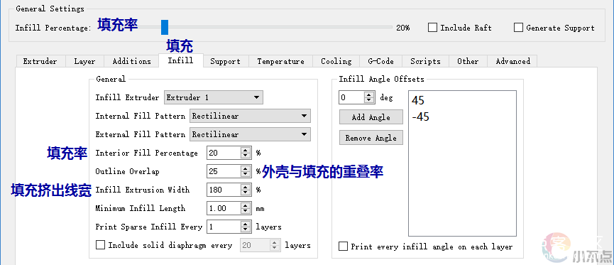Image resolution: width=614 pixels, height=265 pixels.
Task: Open the Support tab
Action: [x=226, y=62]
